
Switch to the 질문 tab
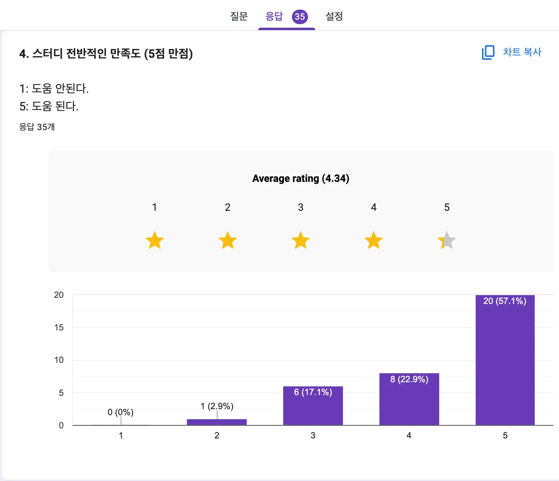coord(239,16)
